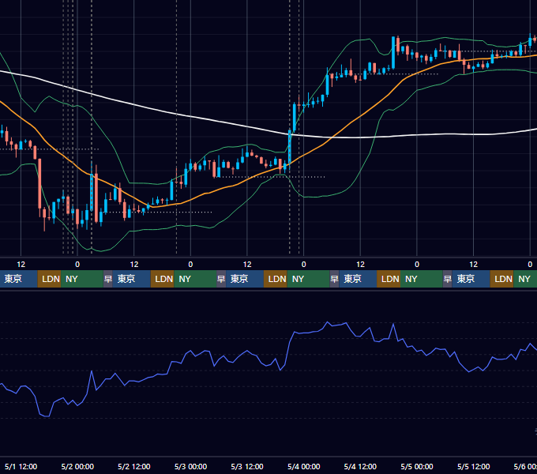Click the 5/3 12:00 date label
Image resolution: width=537 pixels, height=474 pixels.
pyautogui.click(x=247, y=466)
